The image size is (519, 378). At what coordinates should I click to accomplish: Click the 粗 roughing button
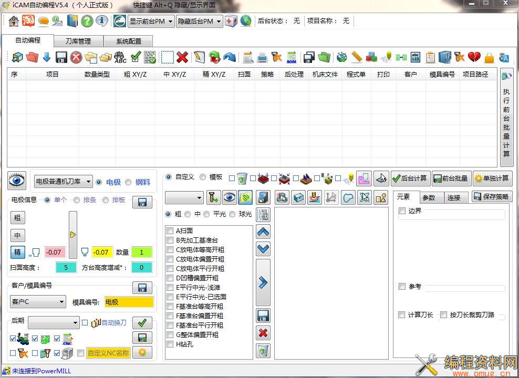click(17, 217)
